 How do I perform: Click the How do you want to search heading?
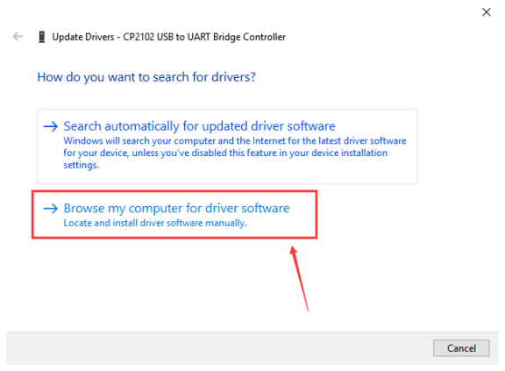[146, 77]
